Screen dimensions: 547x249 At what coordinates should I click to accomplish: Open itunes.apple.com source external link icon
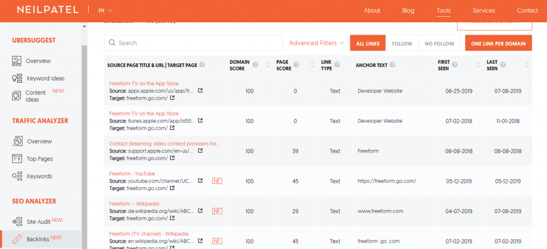pyautogui.click(x=200, y=121)
